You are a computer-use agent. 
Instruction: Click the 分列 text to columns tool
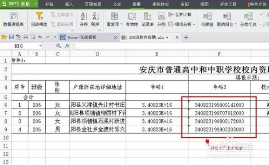[161, 20]
